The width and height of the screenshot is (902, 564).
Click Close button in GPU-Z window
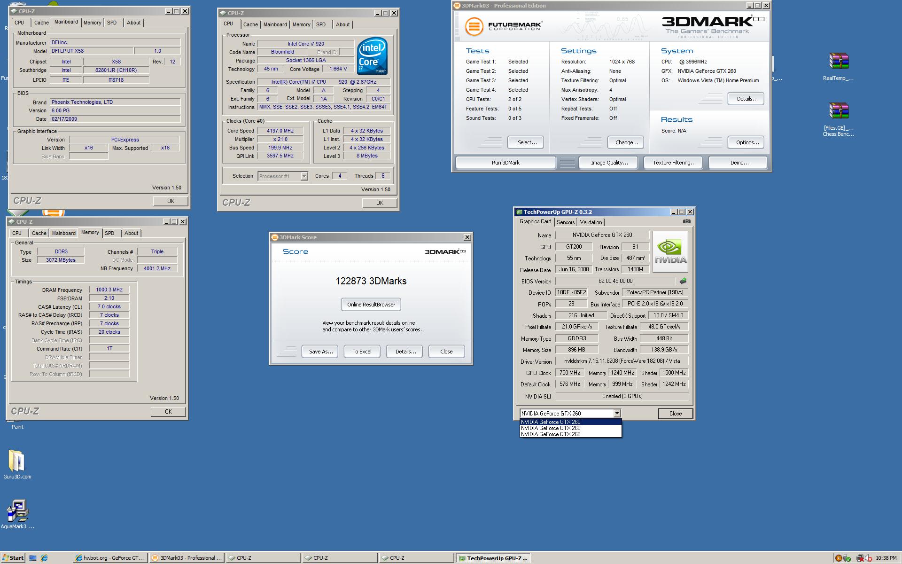(675, 414)
